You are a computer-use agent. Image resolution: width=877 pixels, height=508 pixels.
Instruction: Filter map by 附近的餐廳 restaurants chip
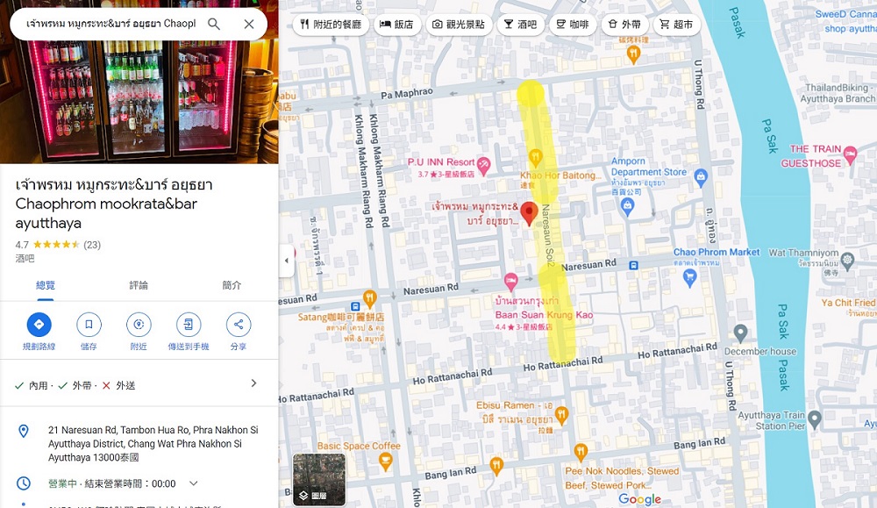coord(331,24)
